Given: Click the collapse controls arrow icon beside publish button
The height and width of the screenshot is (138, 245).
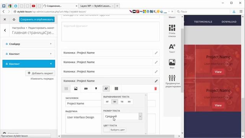Looking at the screenshot, I should point(14,20).
